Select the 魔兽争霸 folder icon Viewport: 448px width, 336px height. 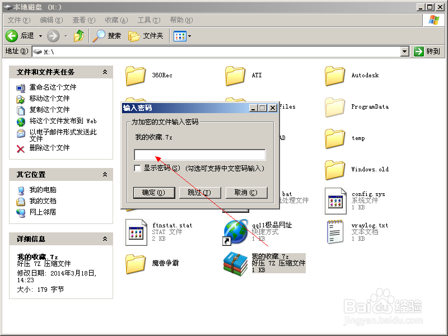[135, 264]
